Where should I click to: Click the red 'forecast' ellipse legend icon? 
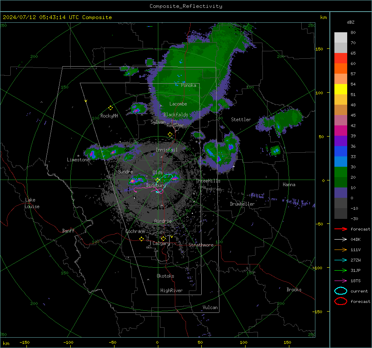[341, 301]
